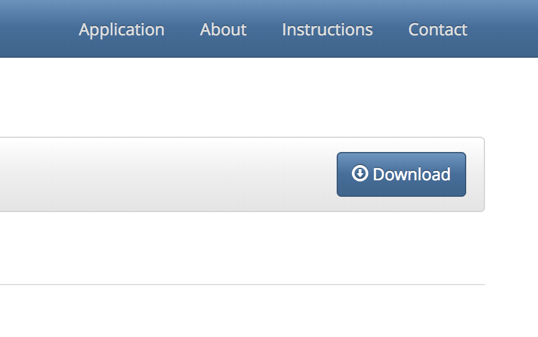
Task: Click blue header area right of Contact
Action: (x=503, y=29)
